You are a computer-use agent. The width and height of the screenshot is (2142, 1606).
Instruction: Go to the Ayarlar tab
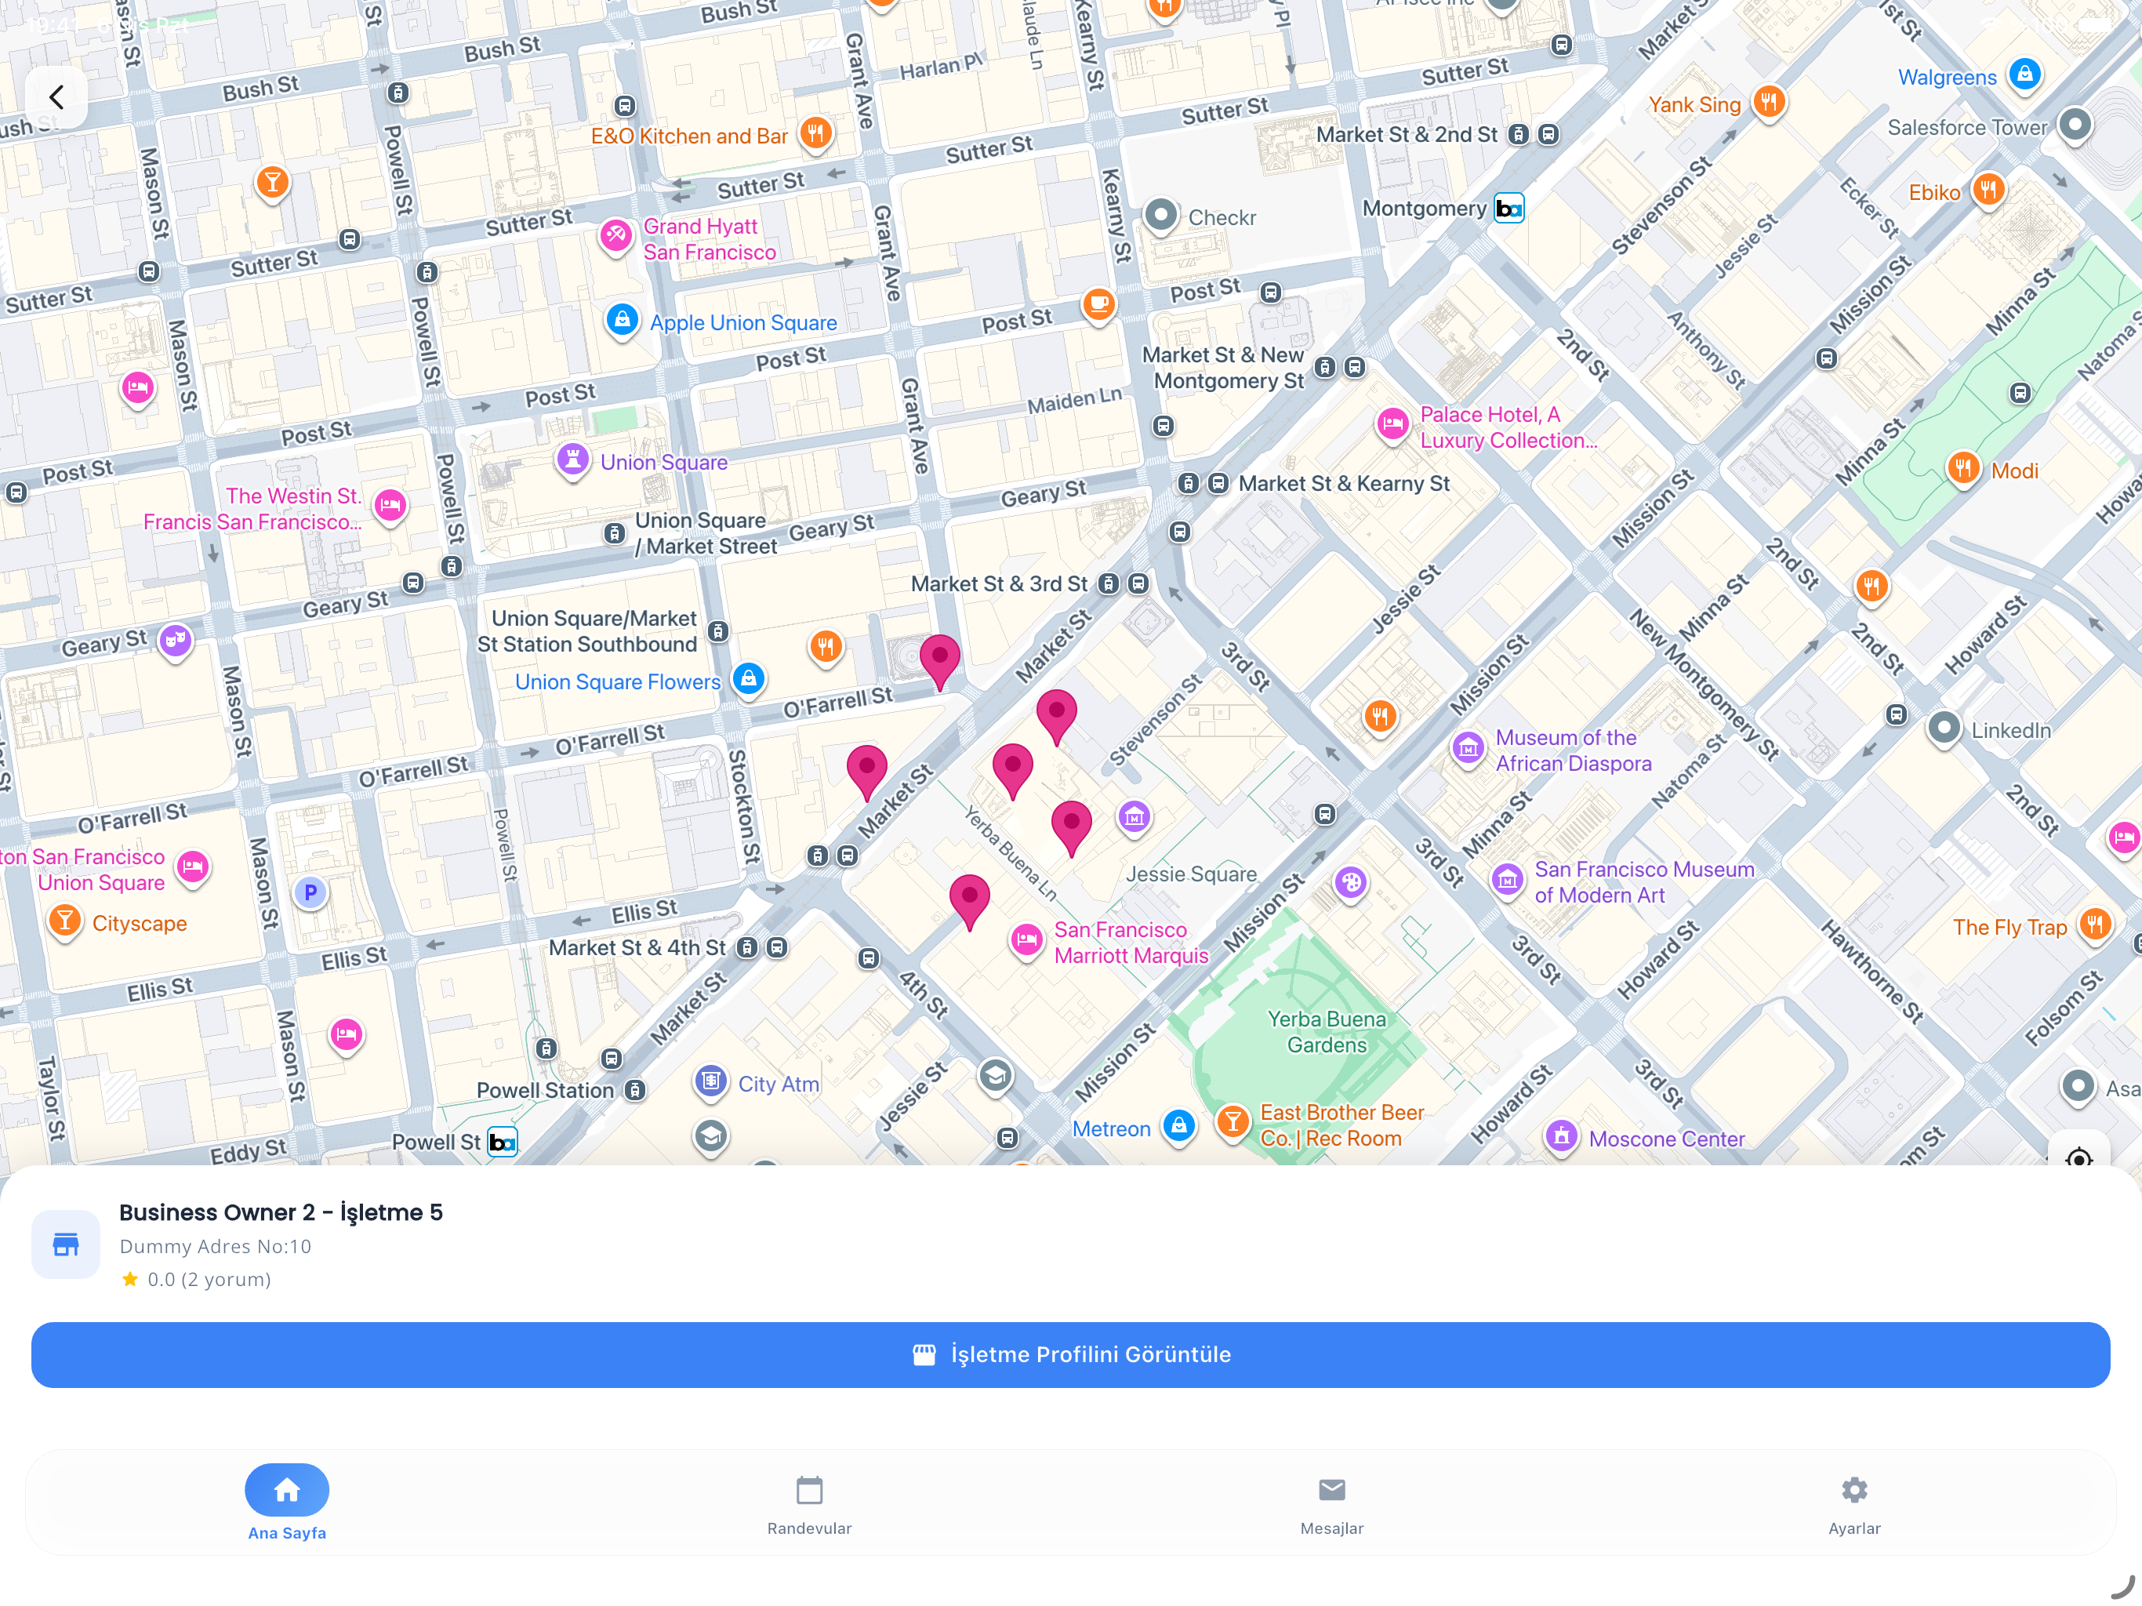[1854, 1504]
